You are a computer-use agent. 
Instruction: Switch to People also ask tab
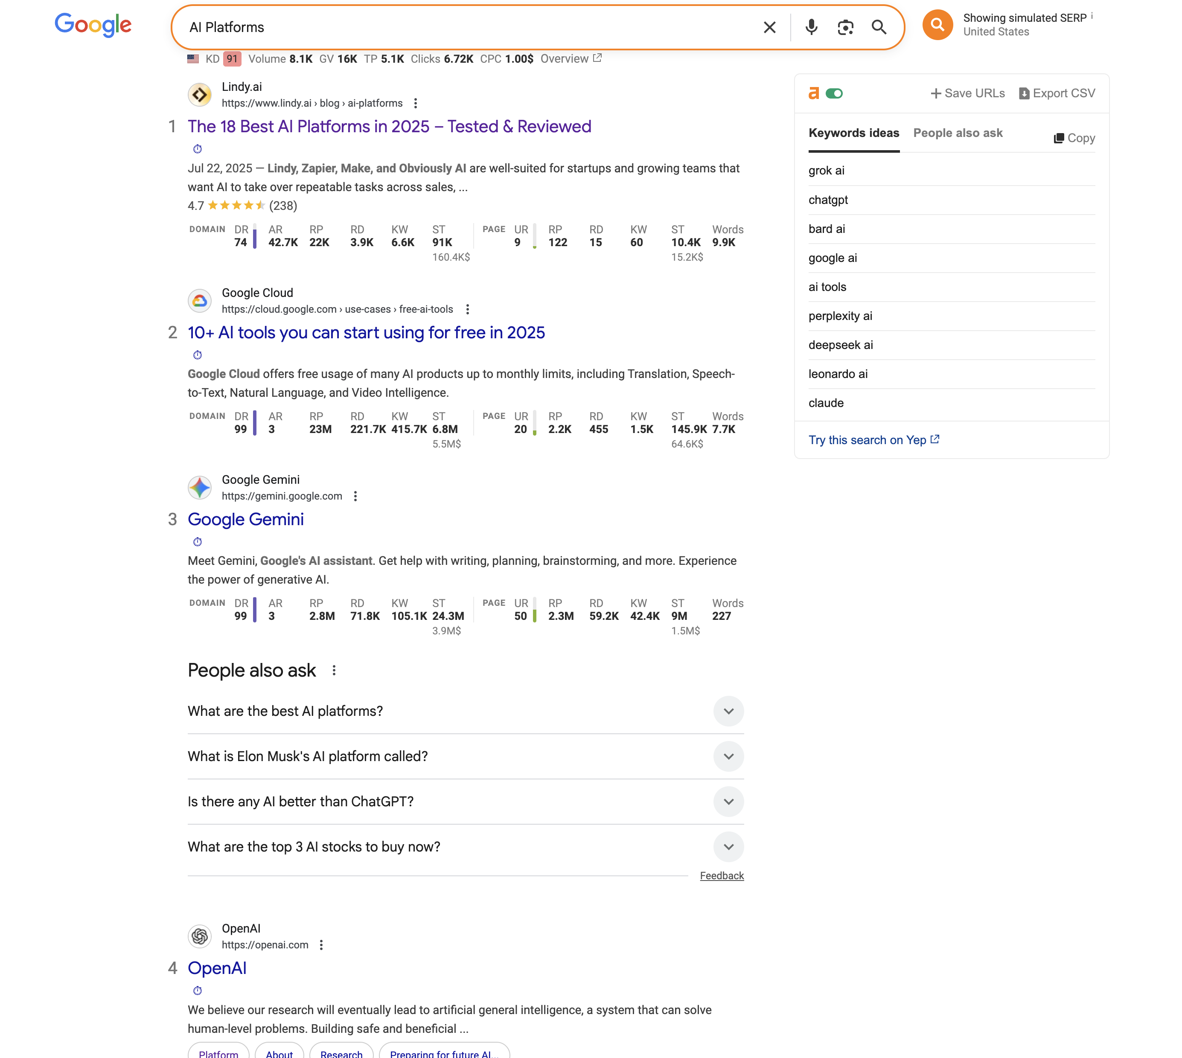(x=958, y=133)
